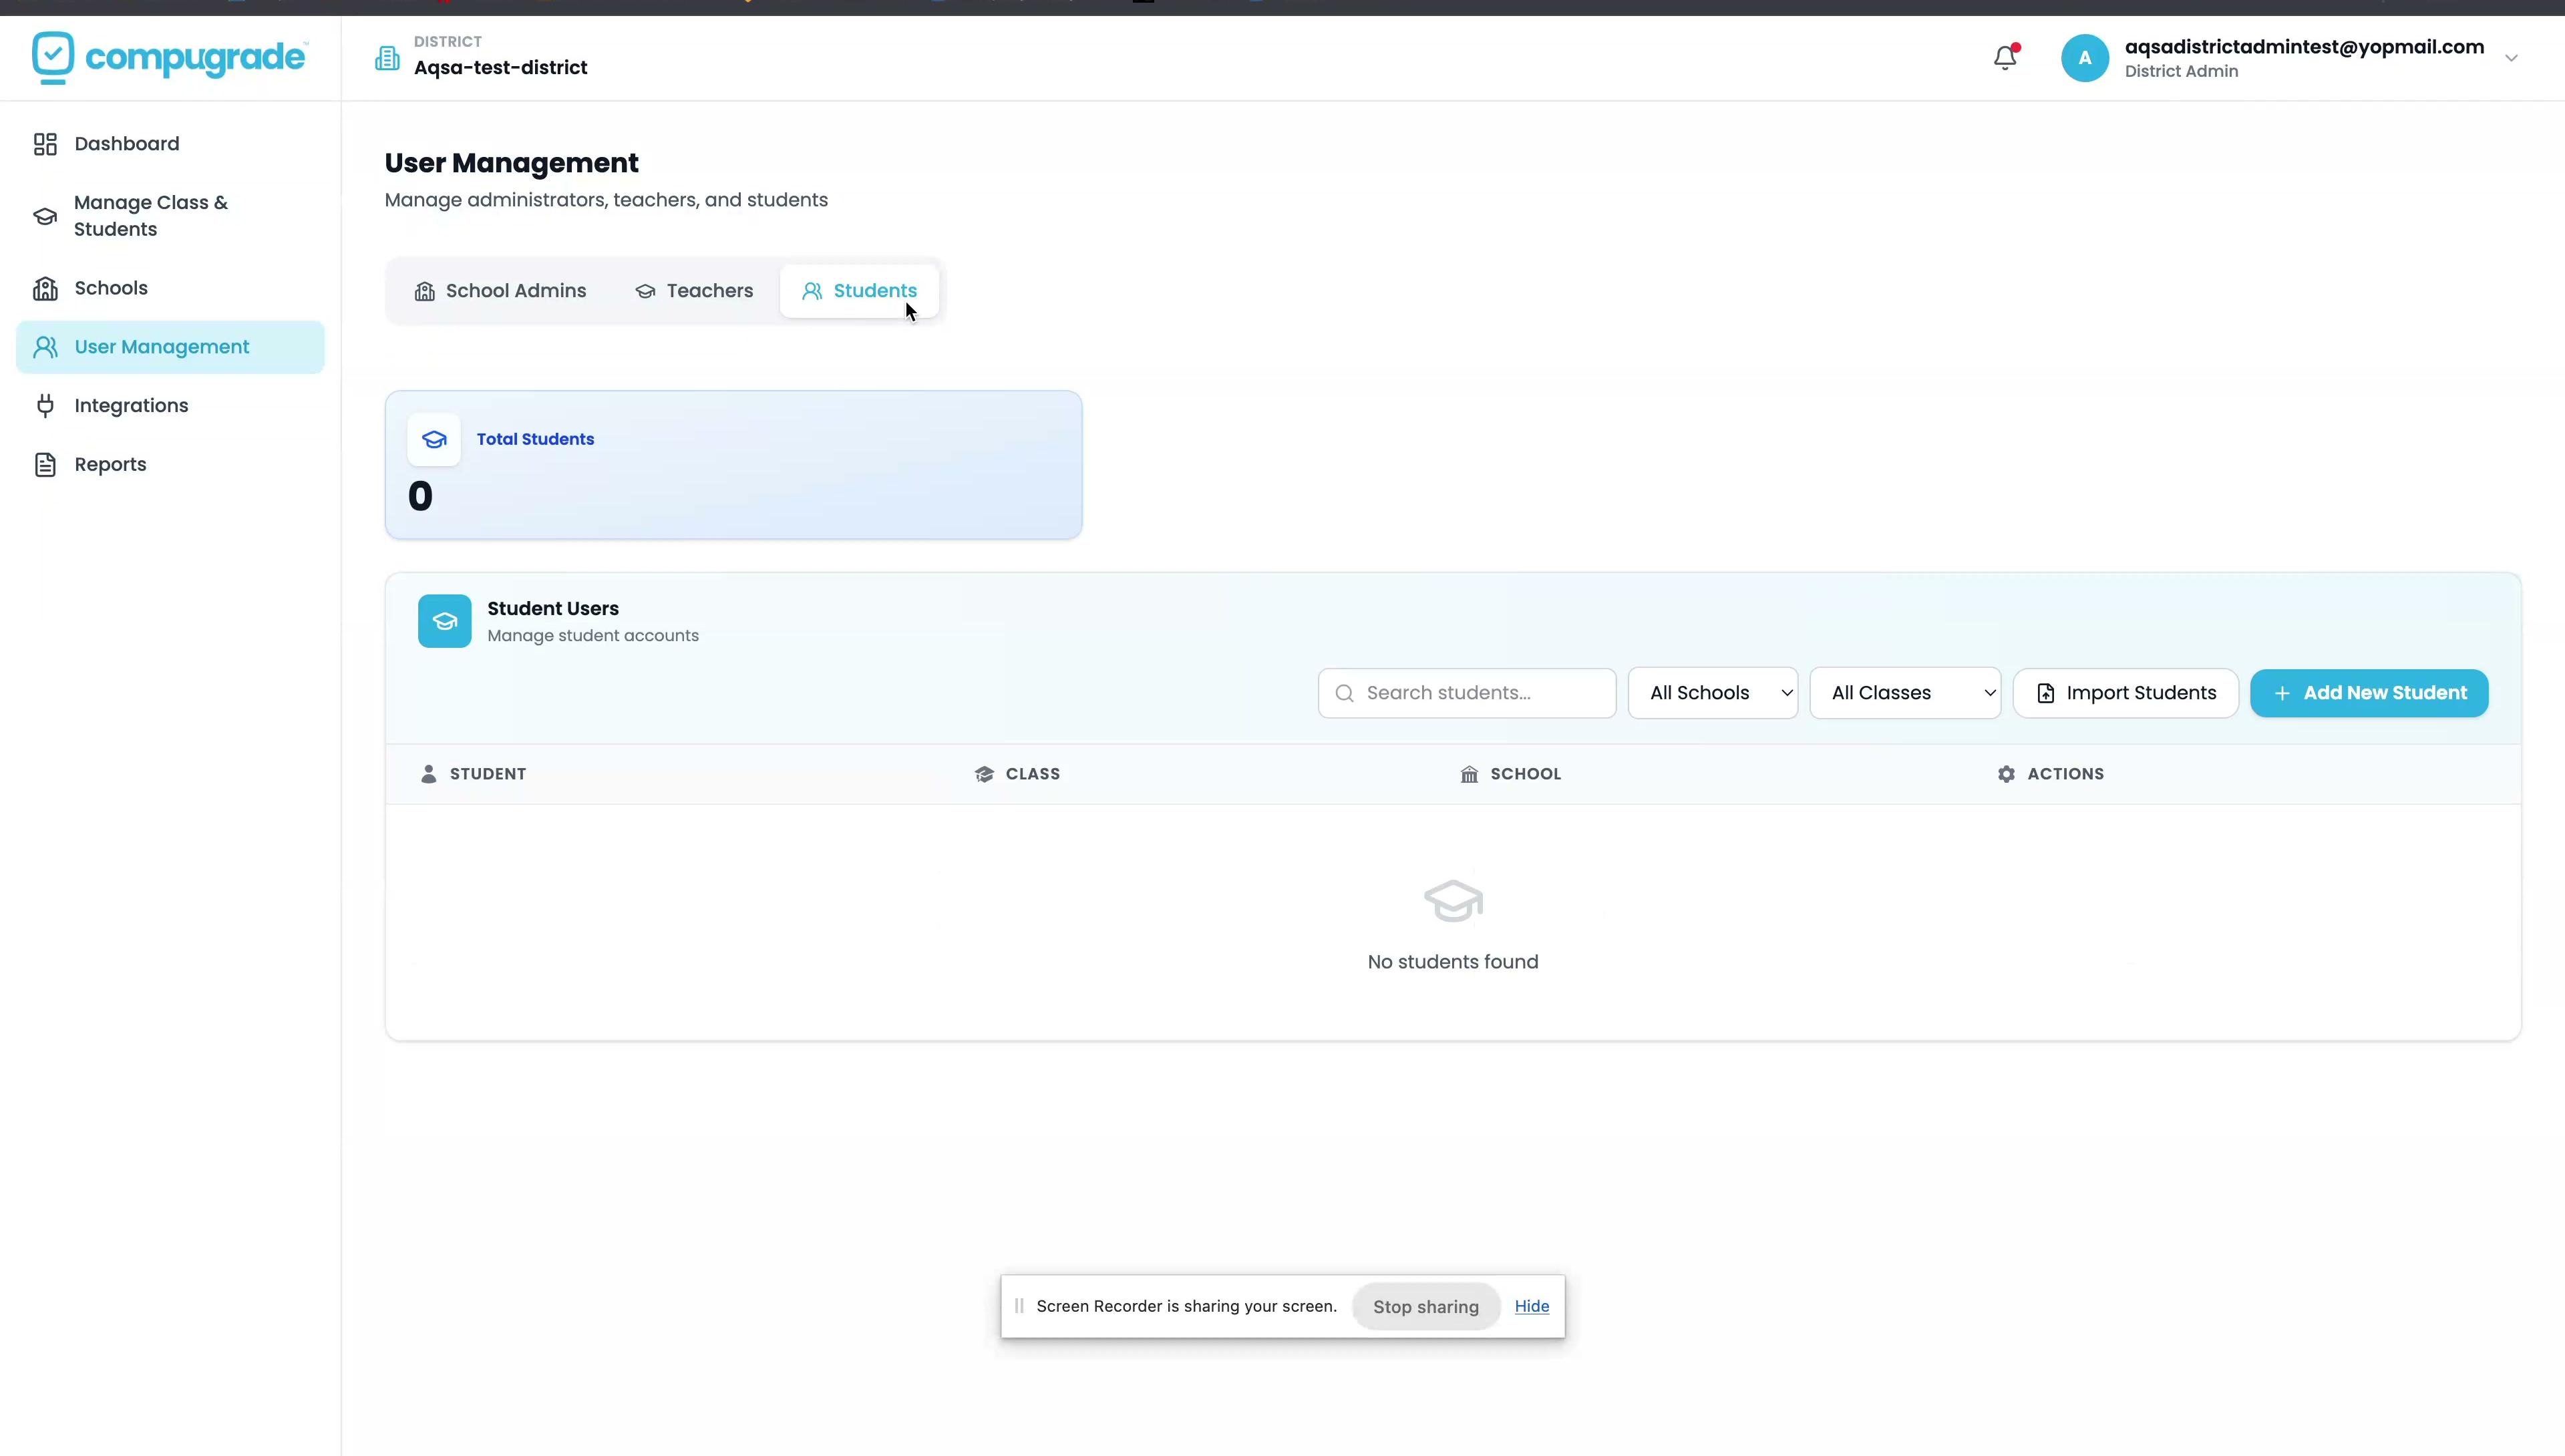
Task: Open User Management in the sidebar
Action: pos(170,347)
